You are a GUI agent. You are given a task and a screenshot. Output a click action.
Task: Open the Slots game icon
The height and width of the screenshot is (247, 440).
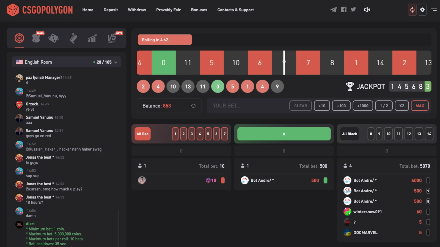pos(37,38)
